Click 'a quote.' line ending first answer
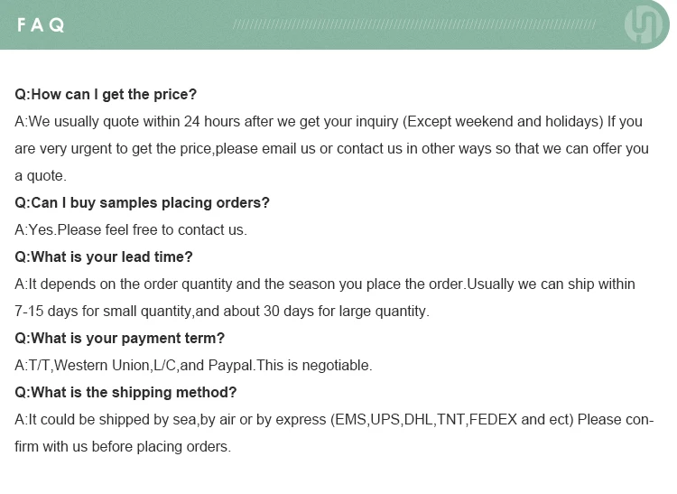Screen dimensions: 677x494 41,176
